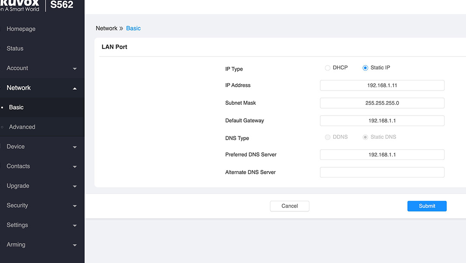The width and height of the screenshot is (466, 263).
Task: Expand the Contacts menu arrow
Action: tap(75, 167)
